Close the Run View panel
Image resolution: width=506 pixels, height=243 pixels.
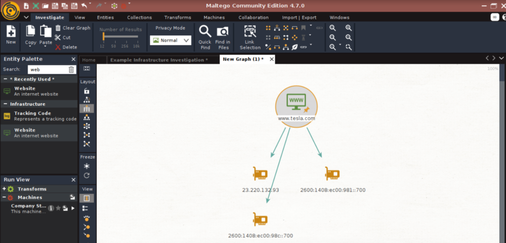pos(73,180)
